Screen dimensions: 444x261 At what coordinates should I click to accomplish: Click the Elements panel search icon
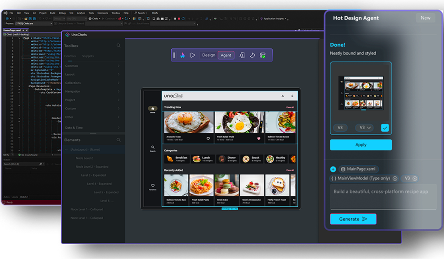pos(118,140)
